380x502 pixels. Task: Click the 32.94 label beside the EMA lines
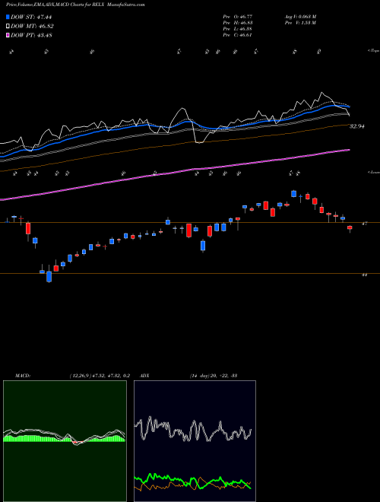(357, 126)
